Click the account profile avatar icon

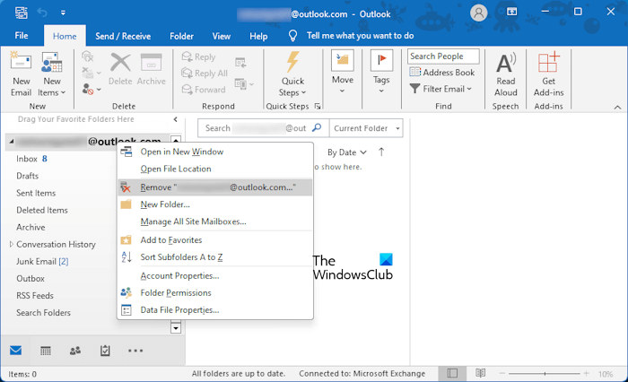(x=478, y=13)
